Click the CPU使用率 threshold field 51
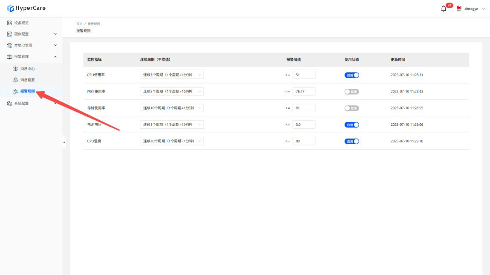490x275 pixels. click(x=304, y=75)
